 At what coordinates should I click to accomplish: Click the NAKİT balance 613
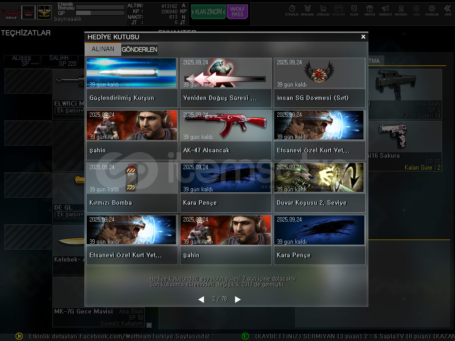click(173, 17)
